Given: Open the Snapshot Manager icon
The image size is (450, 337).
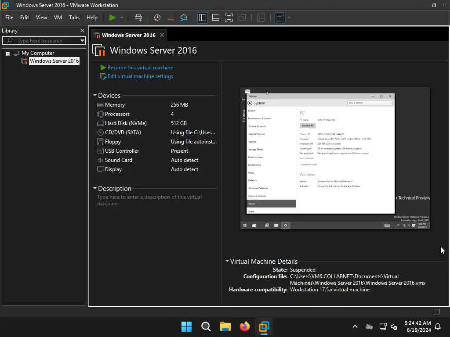Looking at the screenshot, I should (184, 18).
